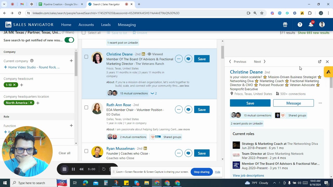Open the Home menu
Screen dimensions: 333x187
coord(66,25)
